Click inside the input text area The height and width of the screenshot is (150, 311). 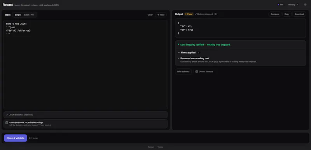[x=86, y=64]
